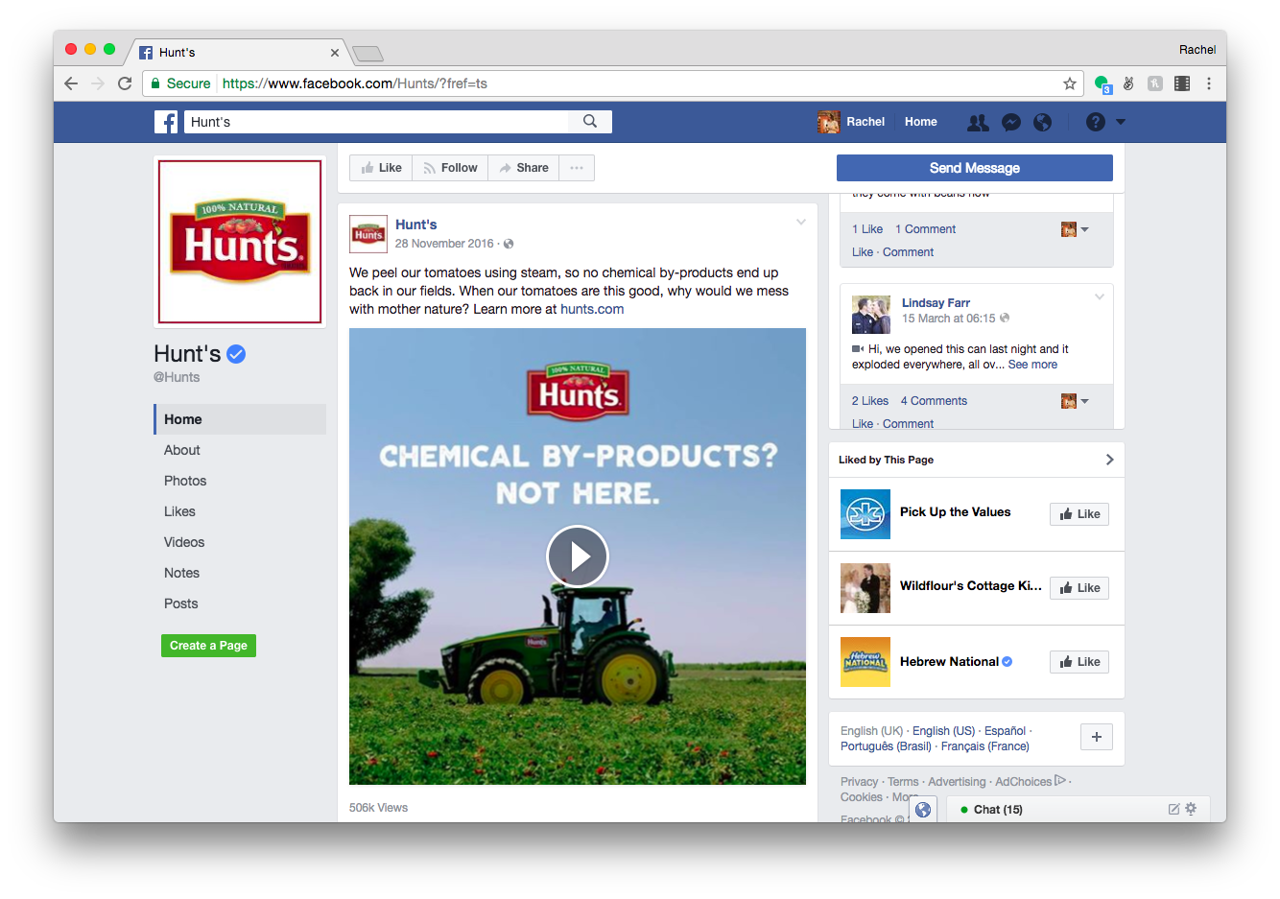Expand the Liked by This Page arrow
1280x899 pixels.
click(1109, 460)
